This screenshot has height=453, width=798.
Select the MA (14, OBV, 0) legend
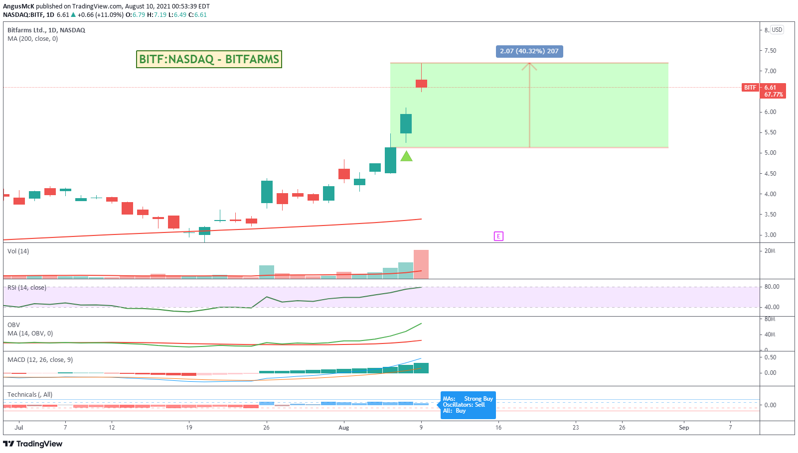click(x=30, y=334)
